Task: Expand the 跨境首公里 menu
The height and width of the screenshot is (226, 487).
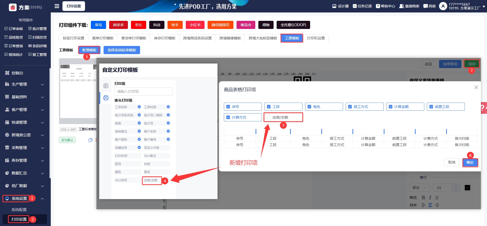Action: [25, 135]
